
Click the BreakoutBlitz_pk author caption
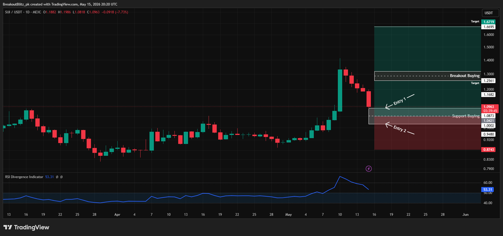(x=16, y=4)
